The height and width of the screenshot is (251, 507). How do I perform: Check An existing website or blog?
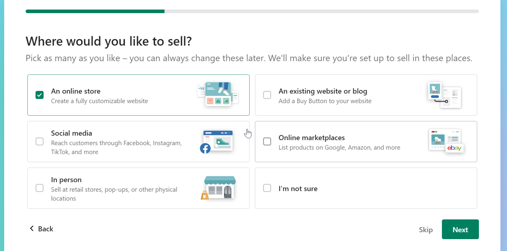(x=267, y=95)
